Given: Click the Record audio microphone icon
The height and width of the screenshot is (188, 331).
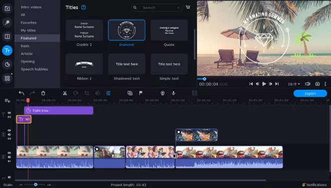Looking at the screenshot, I should point(173,93).
